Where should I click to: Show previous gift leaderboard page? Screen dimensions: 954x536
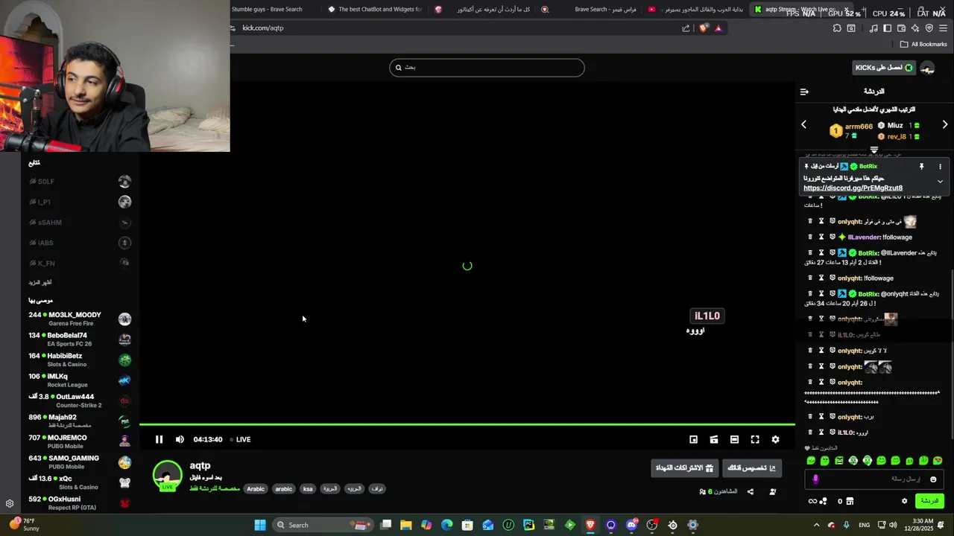click(803, 124)
